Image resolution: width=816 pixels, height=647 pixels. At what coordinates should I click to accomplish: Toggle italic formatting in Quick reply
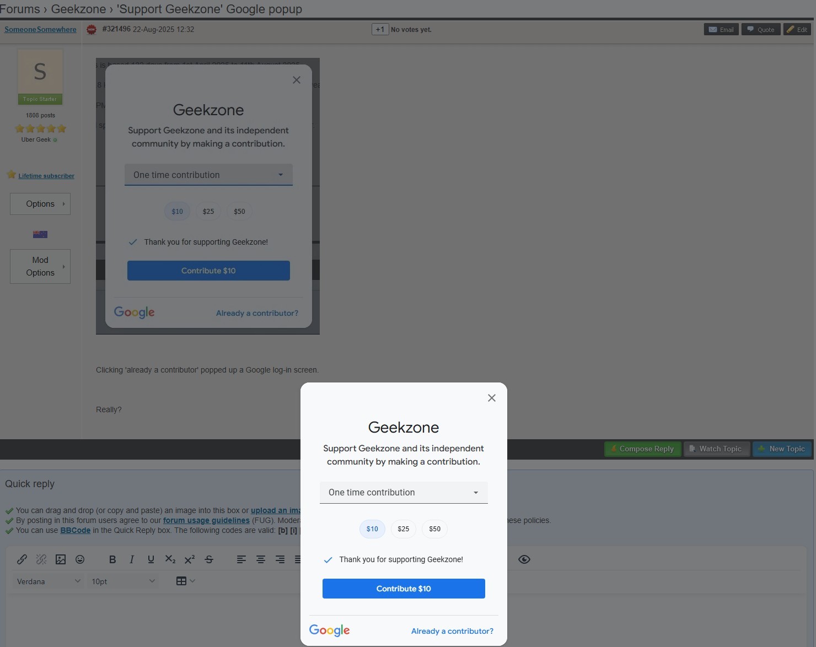coord(132,559)
